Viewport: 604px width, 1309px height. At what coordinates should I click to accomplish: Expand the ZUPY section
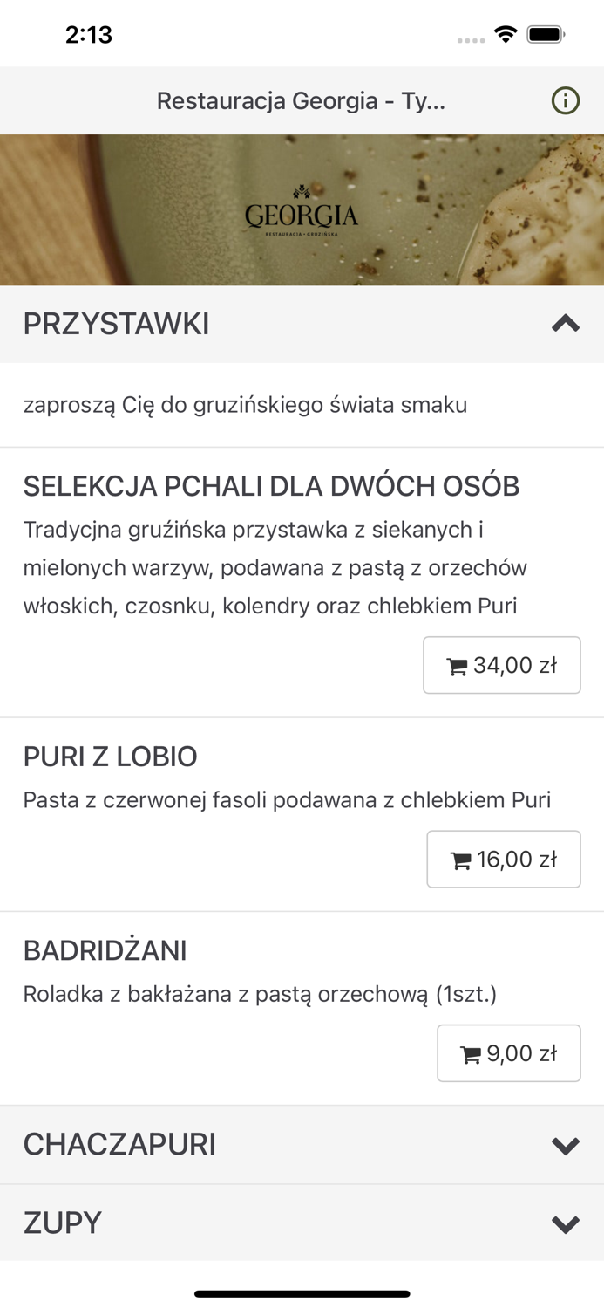[x=566, y=1223]
